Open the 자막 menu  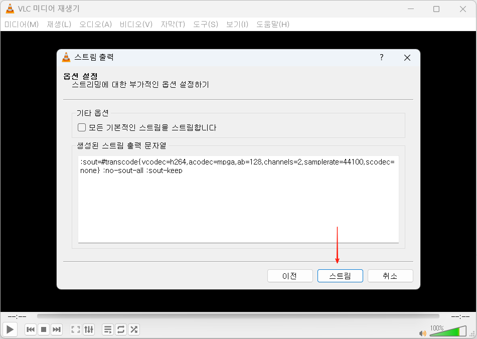pos(173,24)
